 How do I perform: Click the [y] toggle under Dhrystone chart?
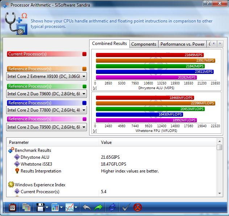(x=95, y=88)
